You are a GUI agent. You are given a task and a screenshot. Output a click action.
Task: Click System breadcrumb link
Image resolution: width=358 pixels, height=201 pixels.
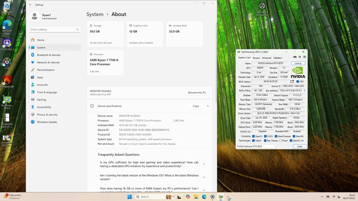(x=95, y=14)
